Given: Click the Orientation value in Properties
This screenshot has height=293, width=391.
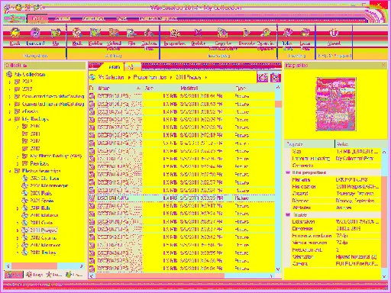Looking at the screenshot, I should 357,257.
